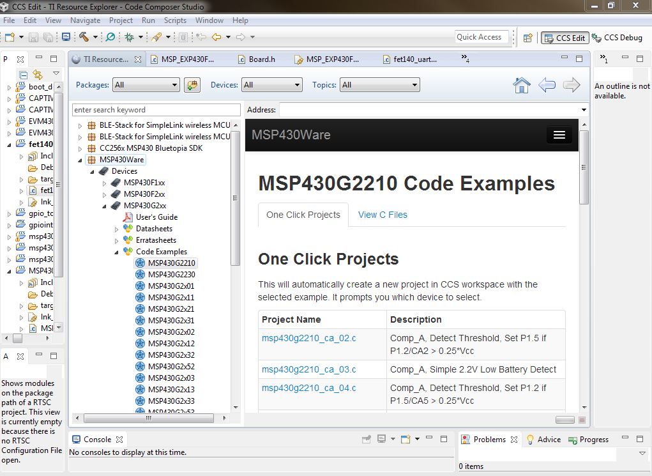This screenshot has width=652, height=476.
Task: Open the Project menu
Action: click(121, 20)
